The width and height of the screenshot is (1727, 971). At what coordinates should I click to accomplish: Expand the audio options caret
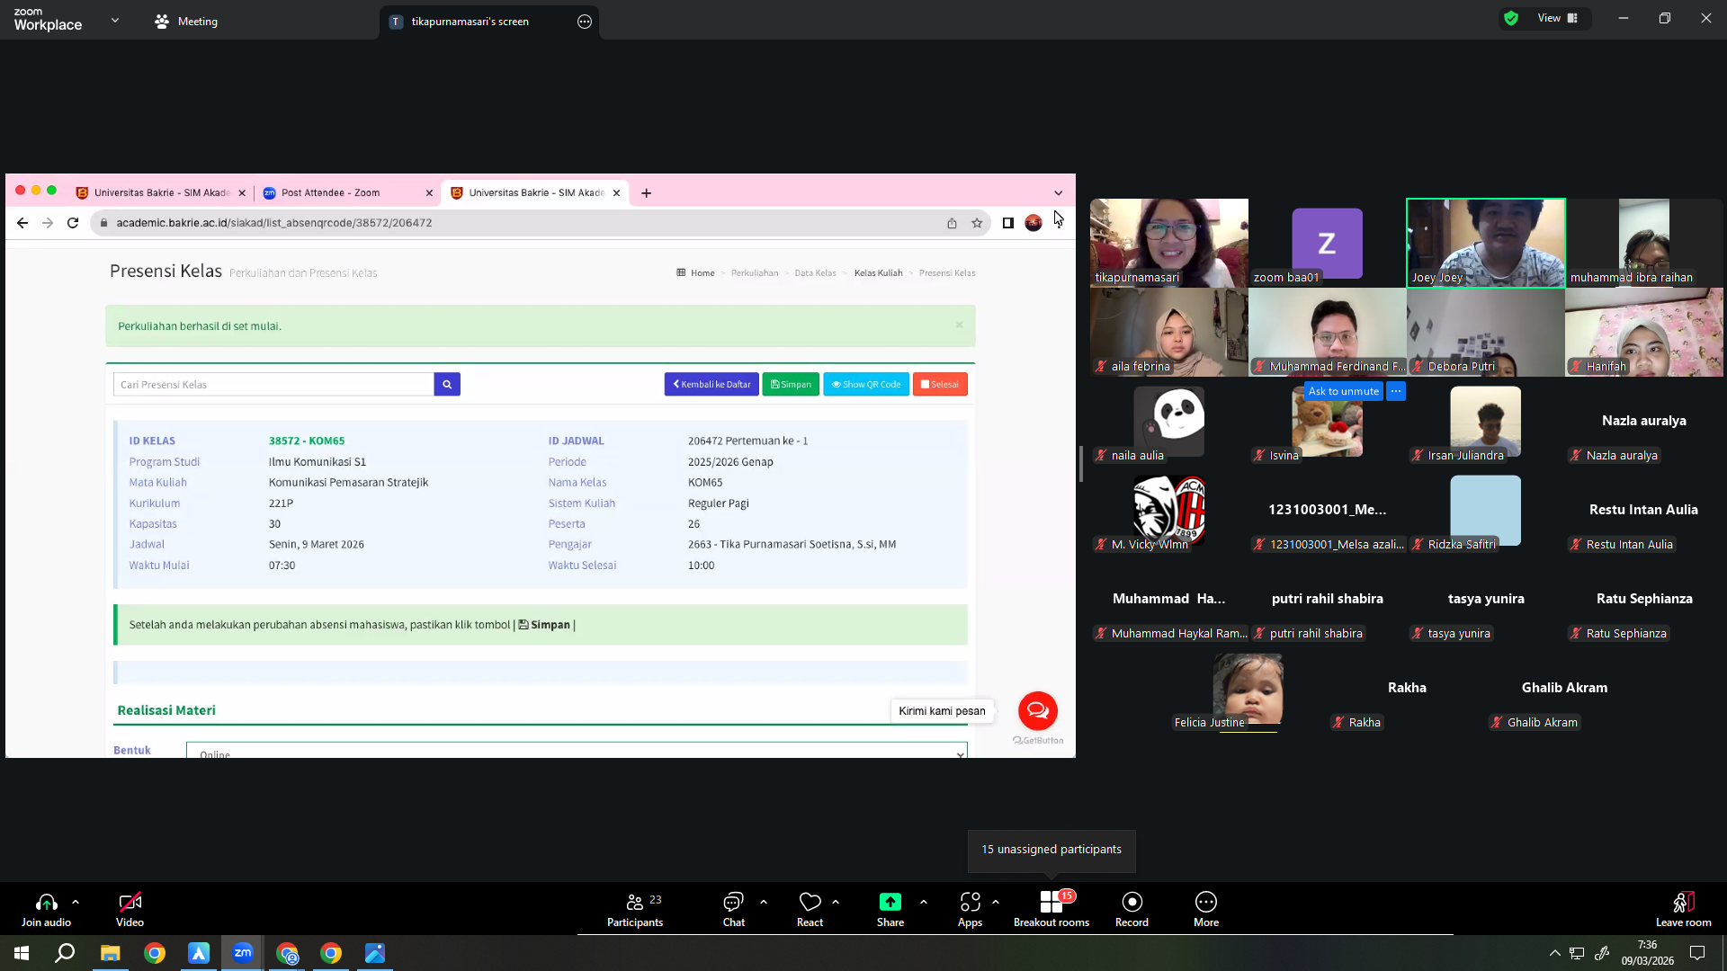(x=76, y=902)
